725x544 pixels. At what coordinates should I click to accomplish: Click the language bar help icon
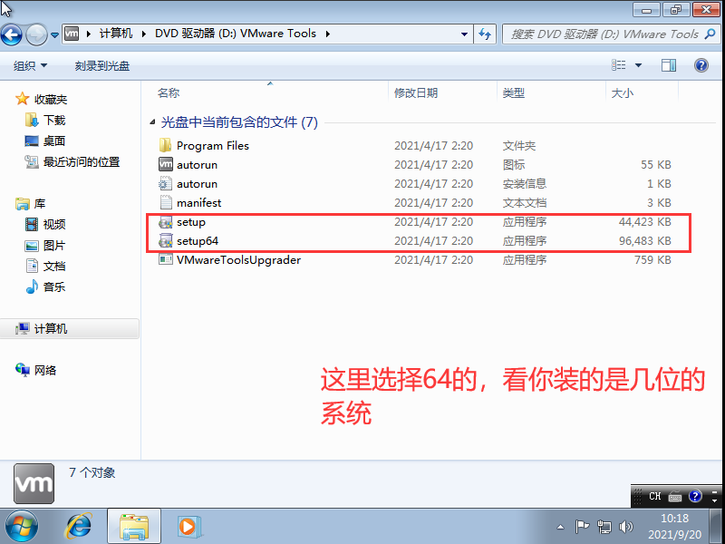[x=695, y=496]
